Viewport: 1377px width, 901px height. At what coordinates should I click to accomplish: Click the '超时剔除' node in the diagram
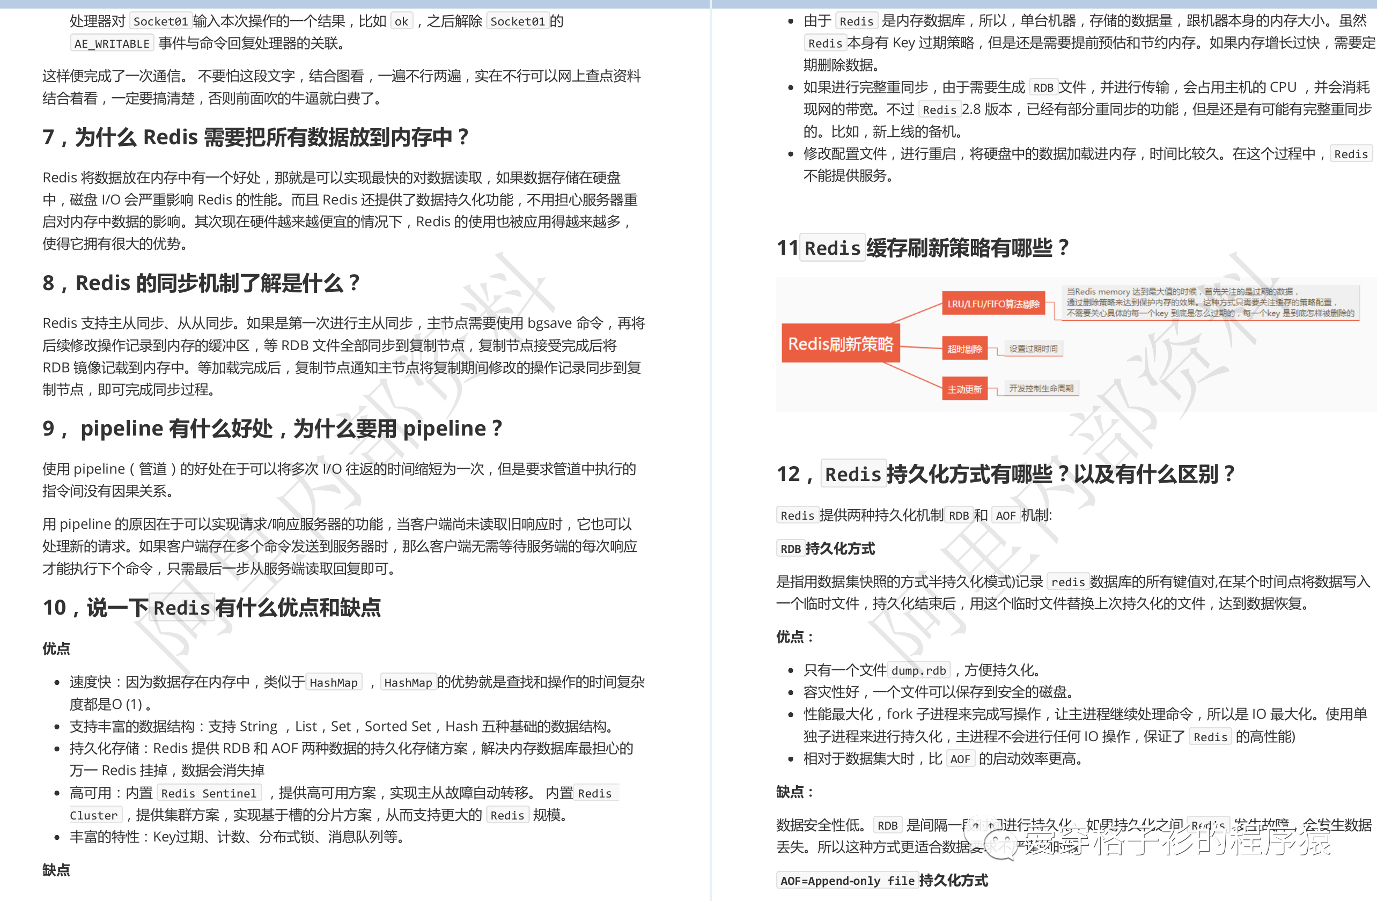(x=964, y=349)
